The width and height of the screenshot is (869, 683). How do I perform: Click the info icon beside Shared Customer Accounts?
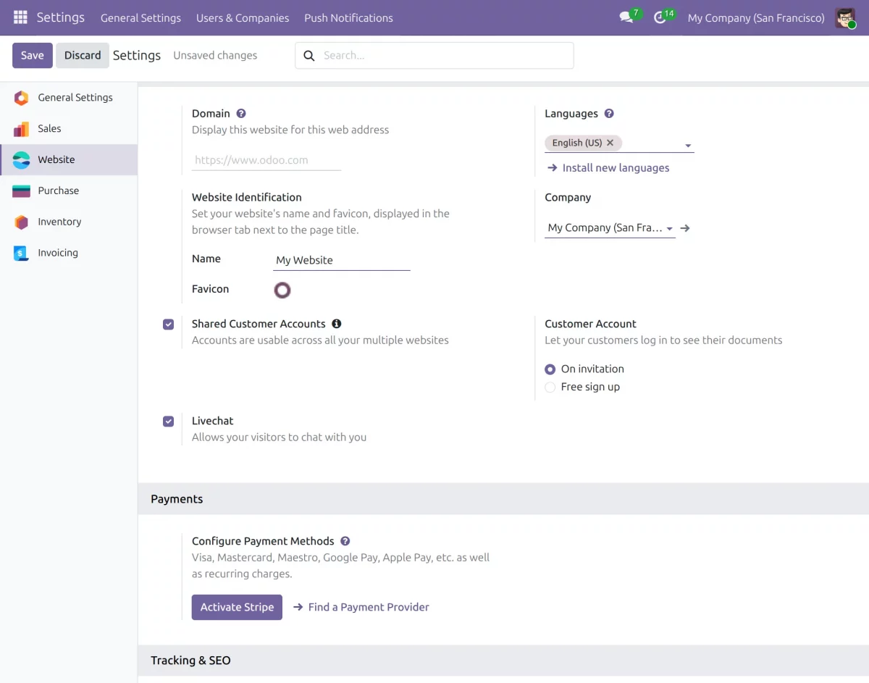tap(337, 324)
